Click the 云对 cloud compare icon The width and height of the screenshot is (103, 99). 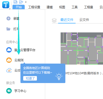(9, 70)
